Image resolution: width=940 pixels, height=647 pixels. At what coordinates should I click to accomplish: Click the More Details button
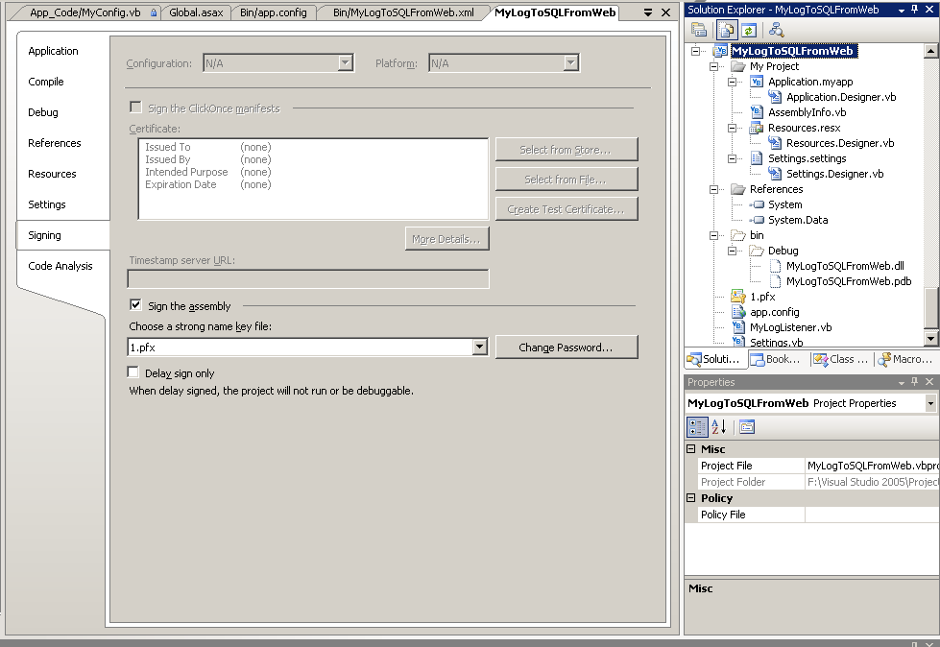coord(446,238)
